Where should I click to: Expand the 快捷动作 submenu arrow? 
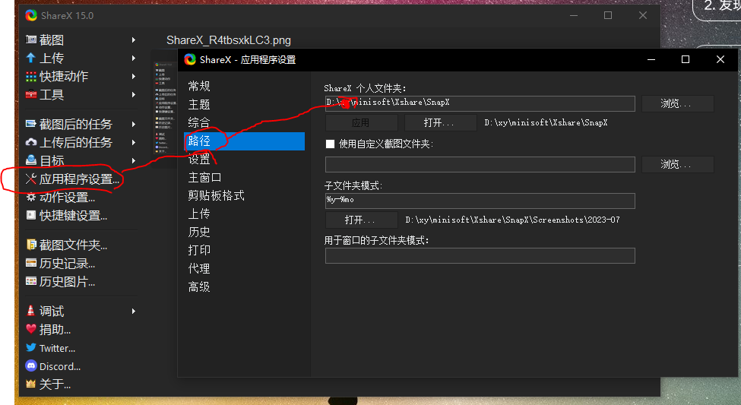point(134,76)
